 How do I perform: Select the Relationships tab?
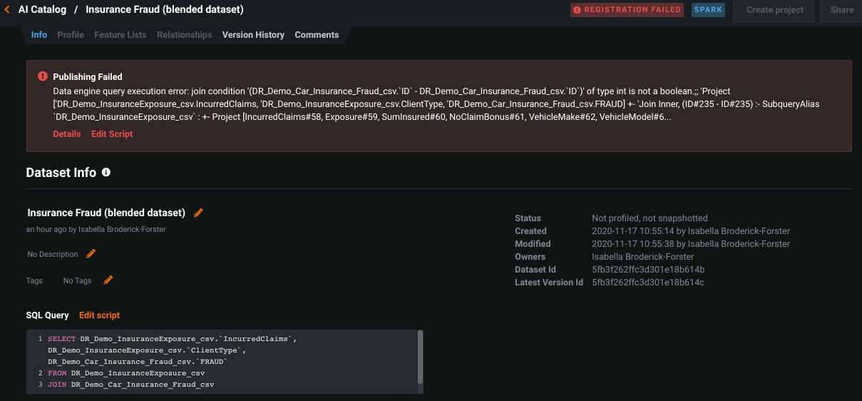point(184,35)
